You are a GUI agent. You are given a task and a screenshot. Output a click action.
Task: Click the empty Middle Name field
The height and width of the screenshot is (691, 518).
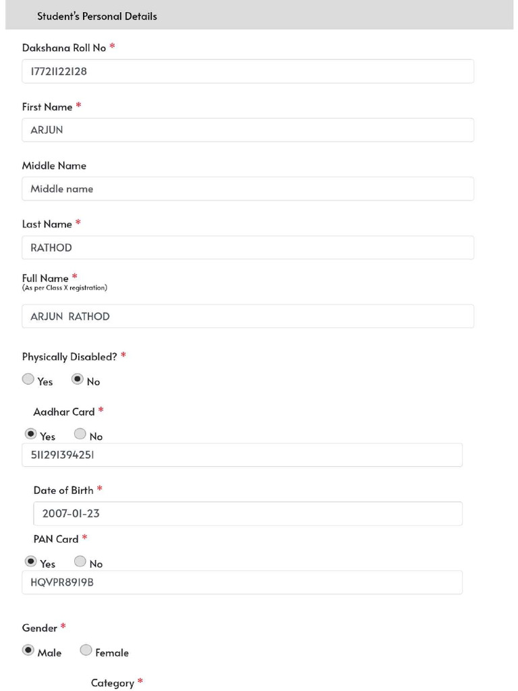248,189
